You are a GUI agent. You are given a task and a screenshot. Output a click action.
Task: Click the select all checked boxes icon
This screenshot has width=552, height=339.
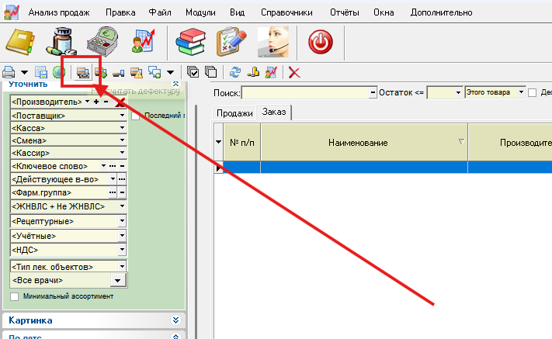coord(193,72)
